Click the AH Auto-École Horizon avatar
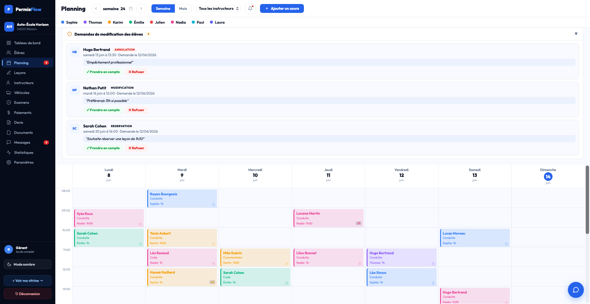 pos(9,27)
